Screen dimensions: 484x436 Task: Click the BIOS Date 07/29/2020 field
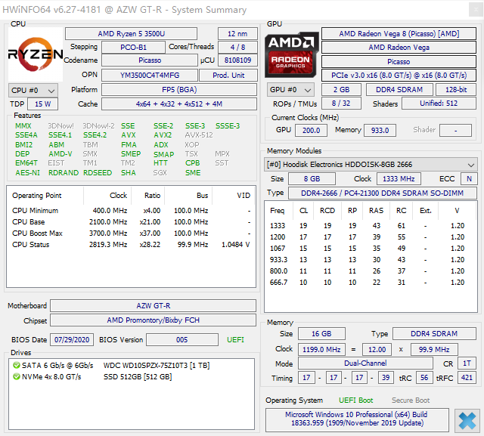click(x=72, y=340)
